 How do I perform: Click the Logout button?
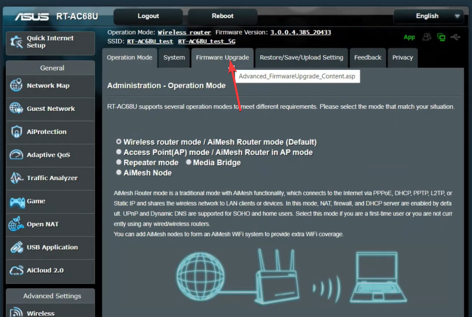148,16
